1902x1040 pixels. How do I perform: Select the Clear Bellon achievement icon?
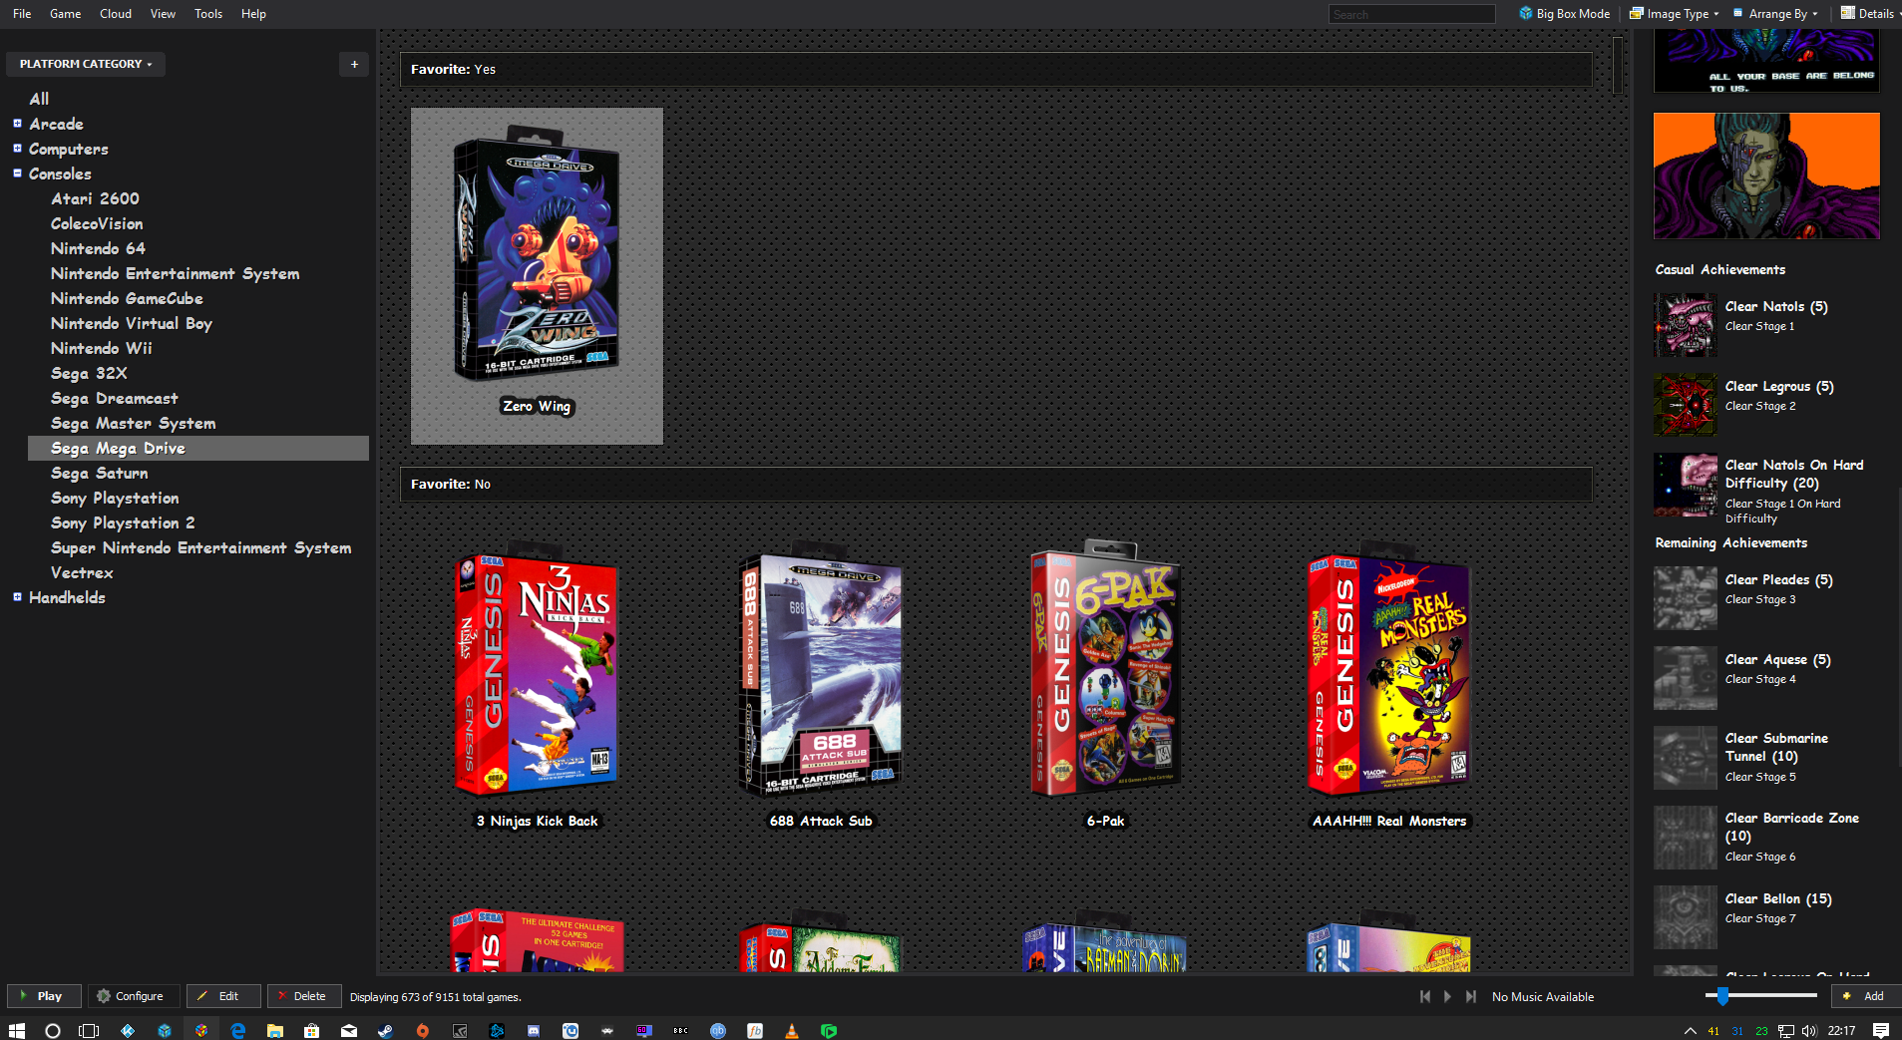1686,917
